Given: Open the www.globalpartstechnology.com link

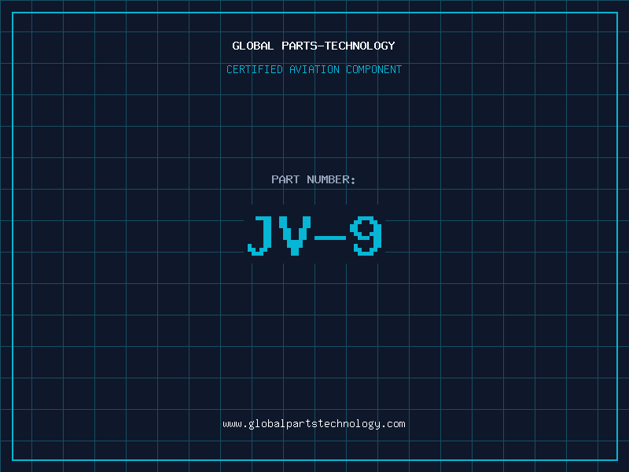Looking at the screenshot, I should pyautogui.click(x=314, y=424).
